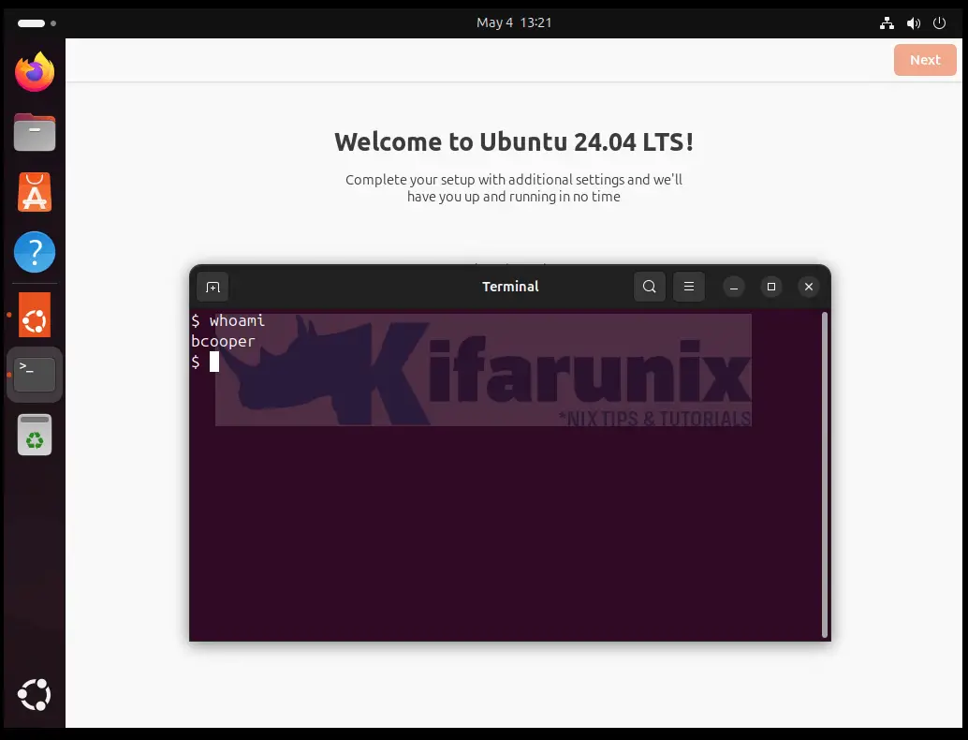
Task: Open Firefox from the dock
Action: pos(35,72)
